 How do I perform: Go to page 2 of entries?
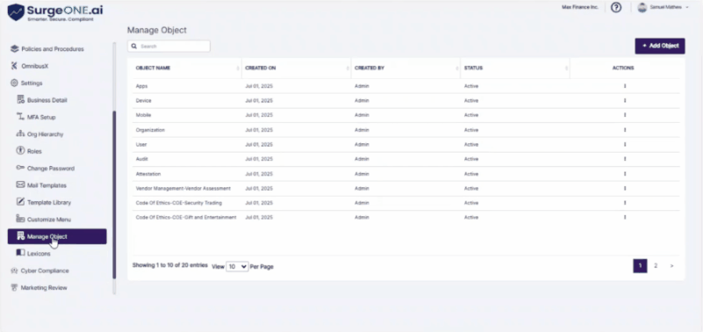[656, 265]
